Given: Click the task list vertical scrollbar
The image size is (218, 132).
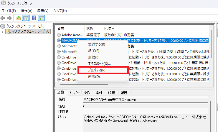Looking at the screenshot, I should pyautogui.click(x=211, y=44).
